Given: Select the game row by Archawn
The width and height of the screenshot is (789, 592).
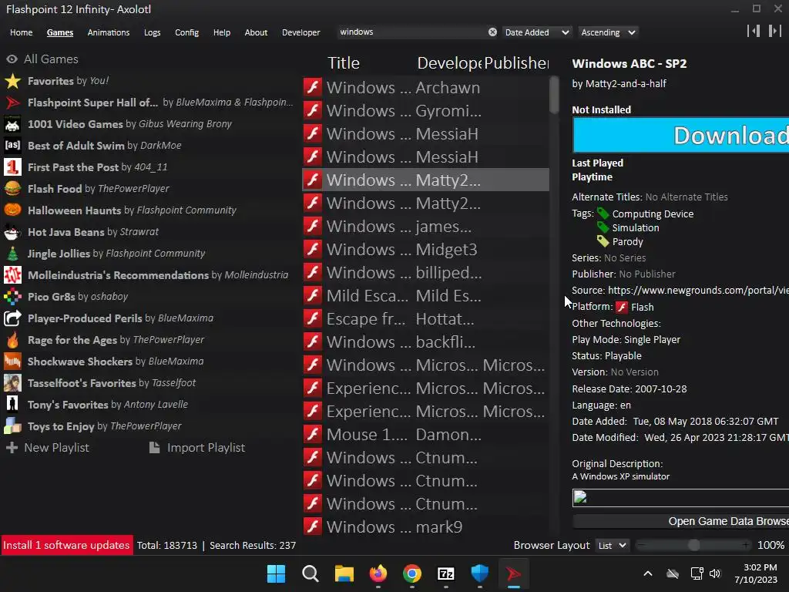Looking at the screenshot, I should pyautogui.click(x=425, y=88).
